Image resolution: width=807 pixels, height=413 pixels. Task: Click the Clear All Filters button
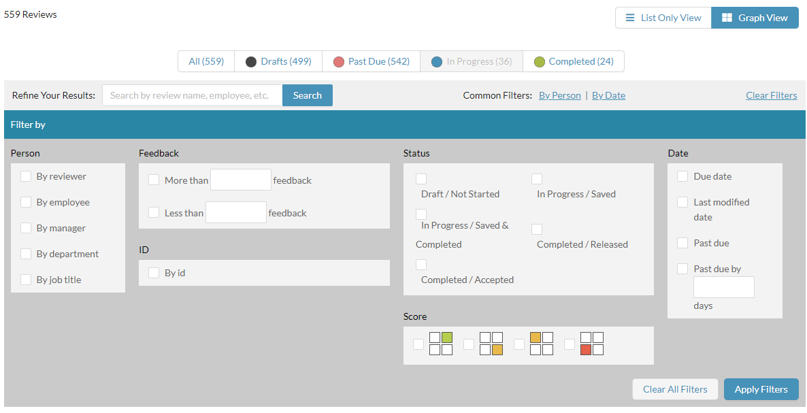click(x=675, y=389)
